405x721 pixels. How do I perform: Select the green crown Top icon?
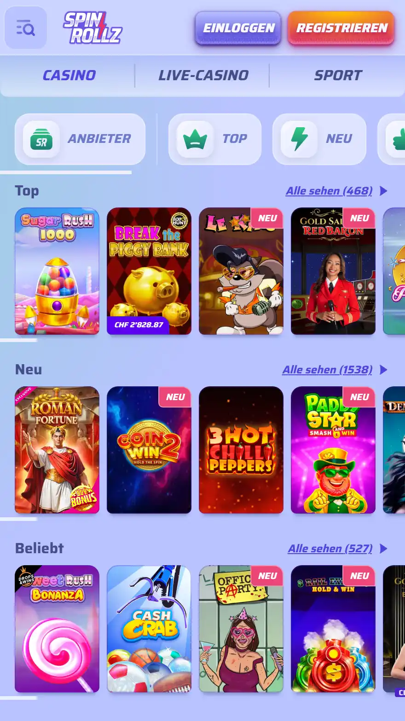pyautogui.click(x=195, y=139)
